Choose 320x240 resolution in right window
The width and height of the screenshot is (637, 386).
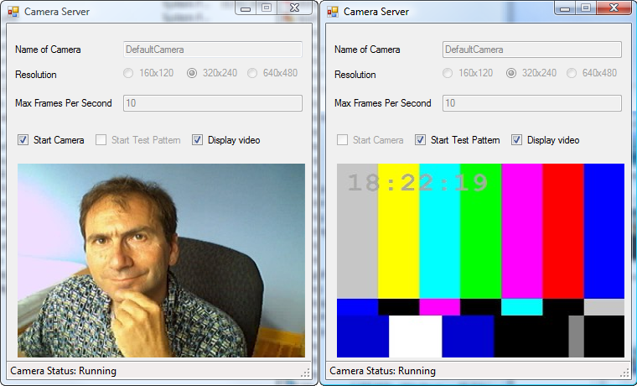coord(511,73)
